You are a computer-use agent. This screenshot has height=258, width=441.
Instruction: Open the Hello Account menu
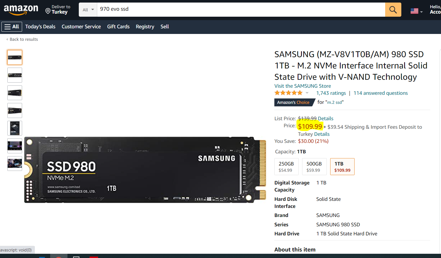(435, 10)
